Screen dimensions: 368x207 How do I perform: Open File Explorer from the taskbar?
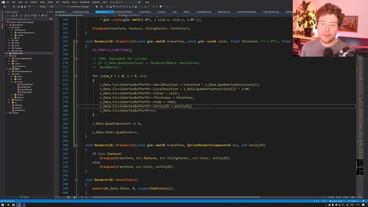[13, 205]
